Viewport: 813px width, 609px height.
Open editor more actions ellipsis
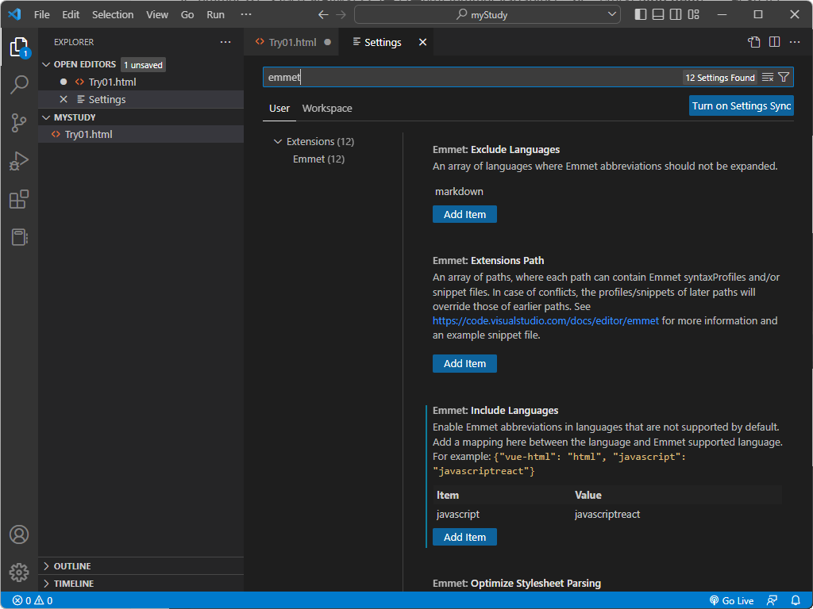pyautogui.click(x=795, y=42)
